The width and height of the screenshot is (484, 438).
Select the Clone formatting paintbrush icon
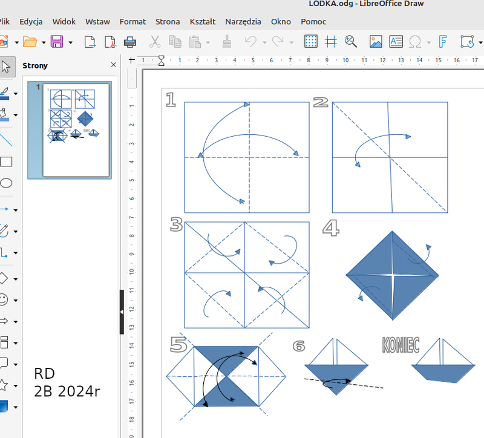[227, 42]
